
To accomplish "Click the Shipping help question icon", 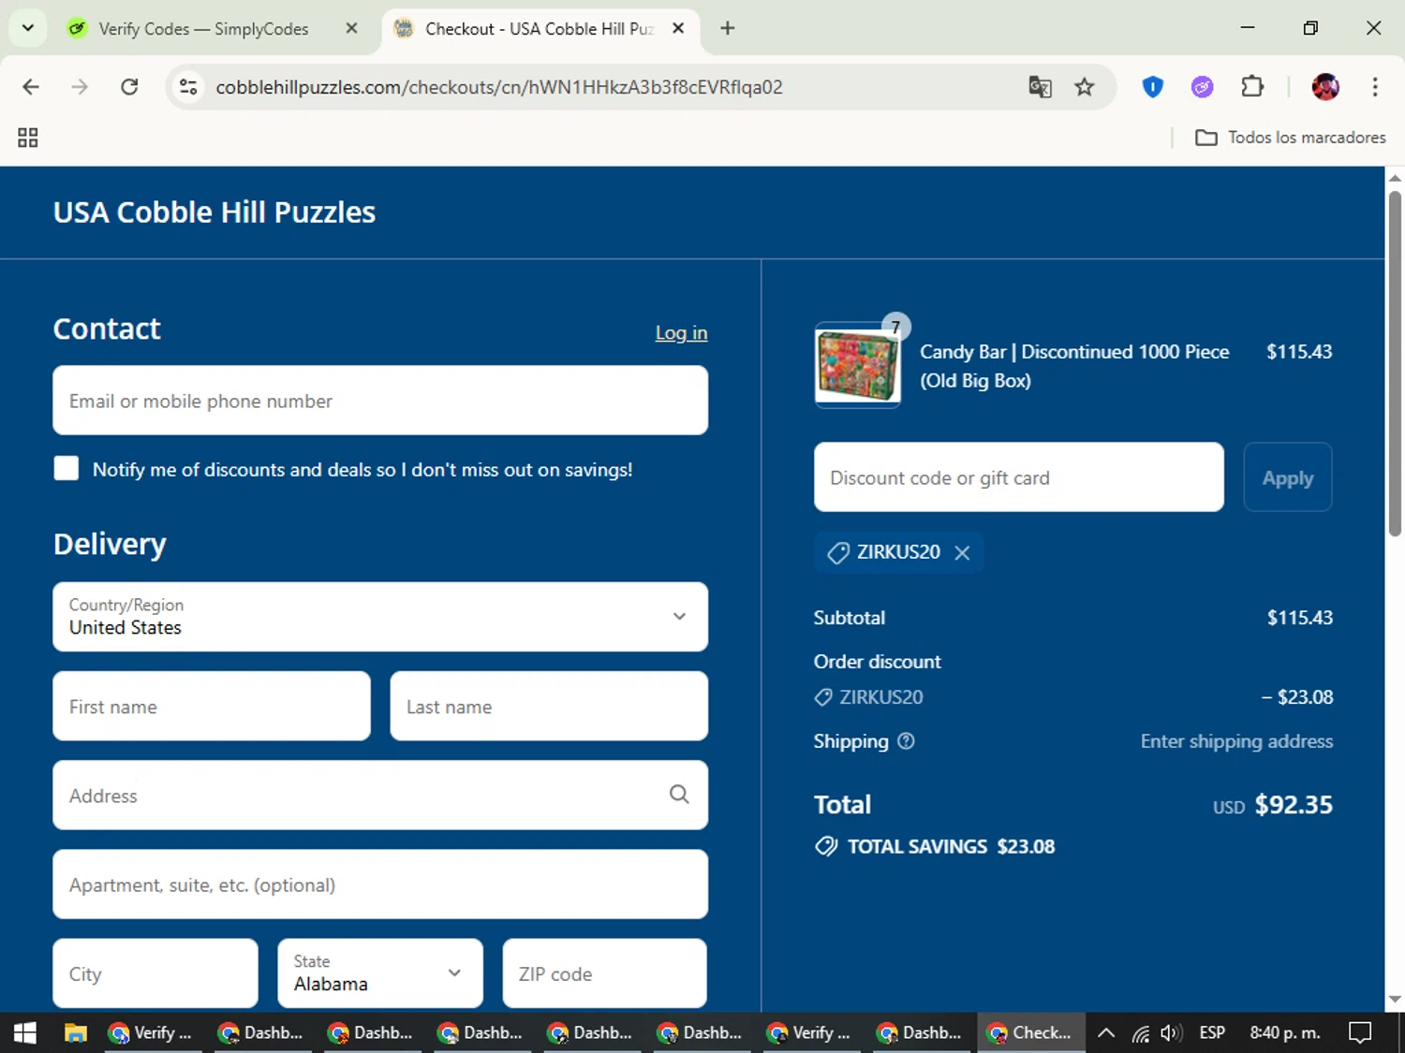I will [906, 741].
